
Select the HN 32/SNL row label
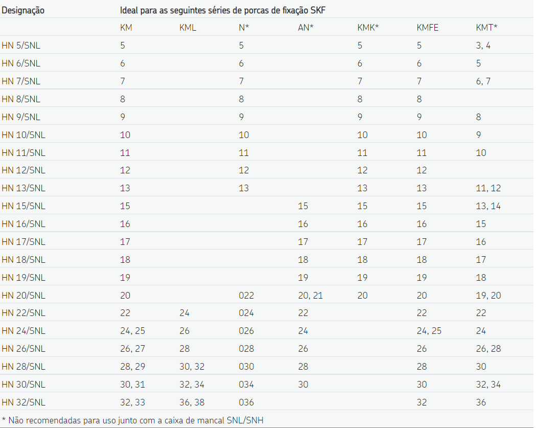[24, 402]
